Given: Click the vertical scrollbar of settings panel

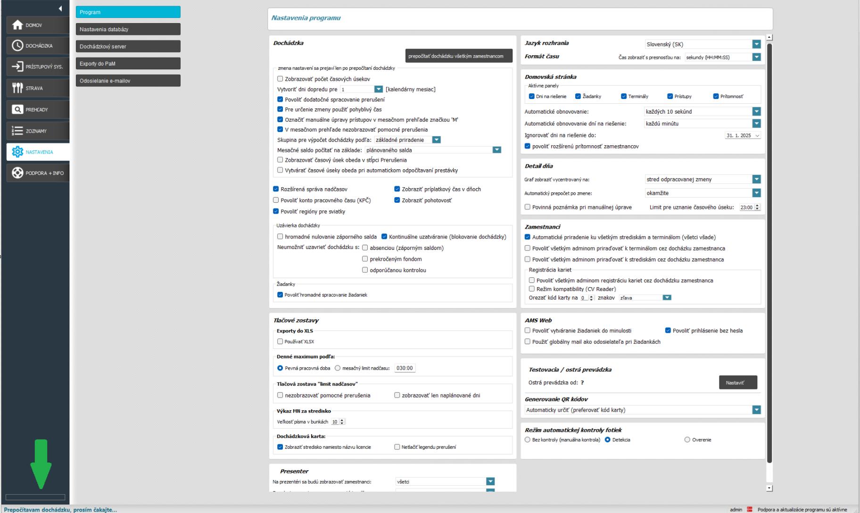Looking at the screenshot, I should [769, 236].
